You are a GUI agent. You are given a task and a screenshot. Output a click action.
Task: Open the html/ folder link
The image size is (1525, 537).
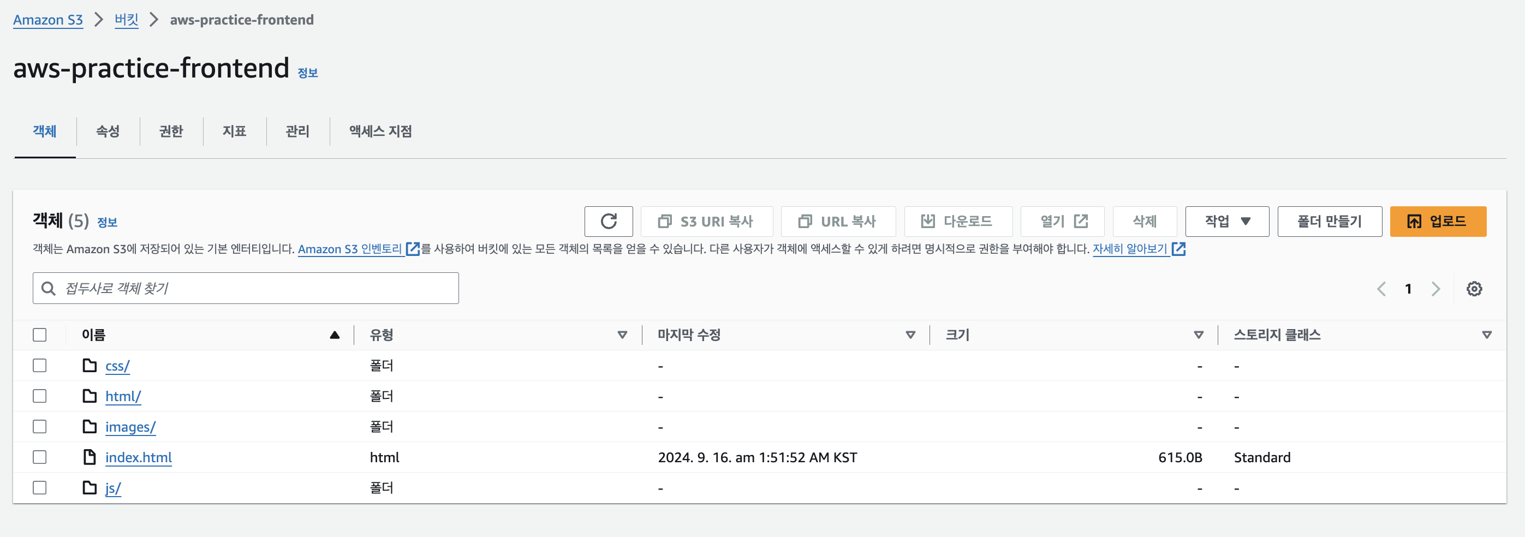(123, 396)
